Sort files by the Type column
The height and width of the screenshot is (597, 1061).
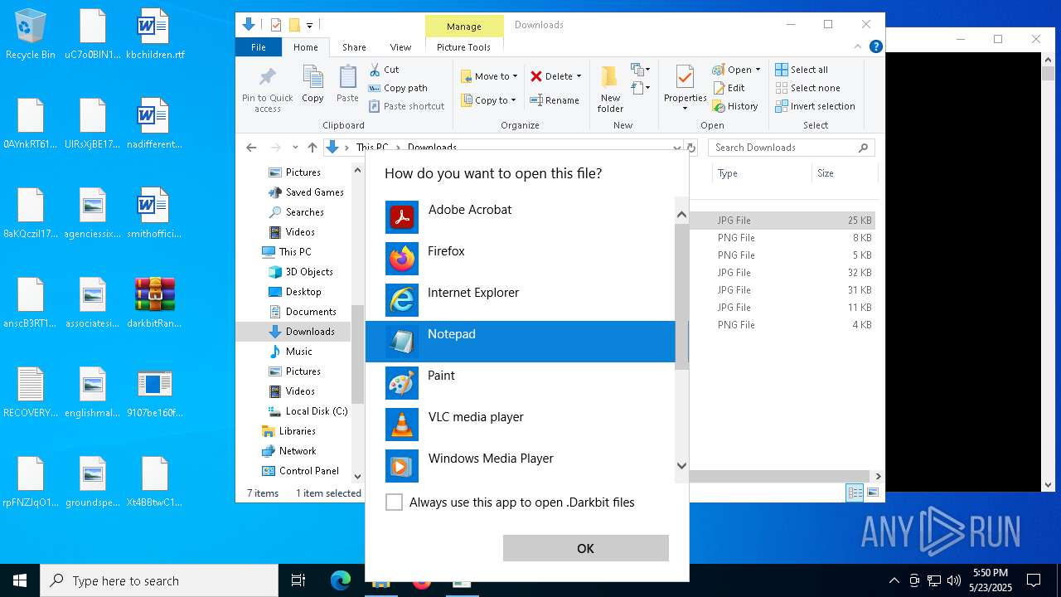pyautogui.click(x=761, y=173)
